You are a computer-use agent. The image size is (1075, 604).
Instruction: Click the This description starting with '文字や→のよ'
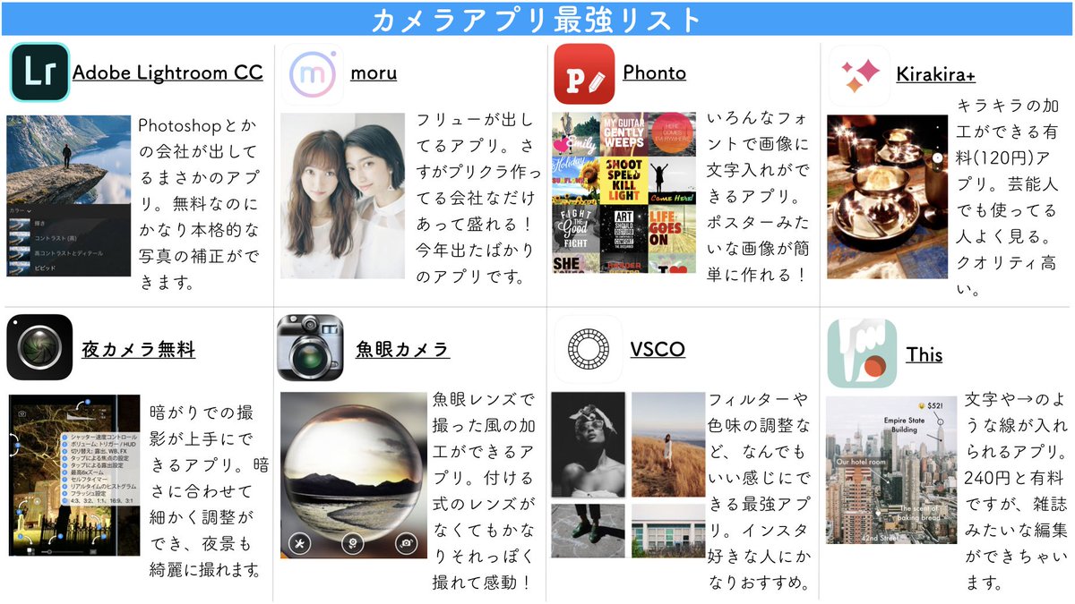point(1016,490)
